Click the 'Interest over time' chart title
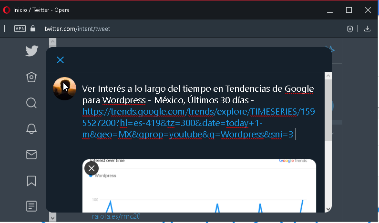The width and height of the screenshot is (379, 223). click(x=107, y=161)
